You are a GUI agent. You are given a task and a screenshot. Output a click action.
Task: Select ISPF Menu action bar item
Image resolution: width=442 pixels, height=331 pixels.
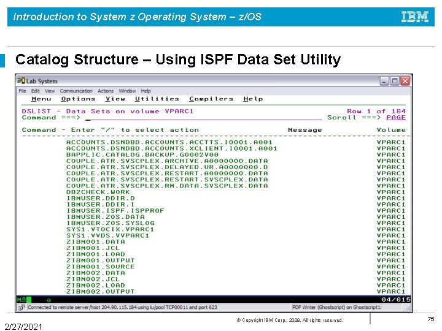pyautogui.click(x=42, y=99)
